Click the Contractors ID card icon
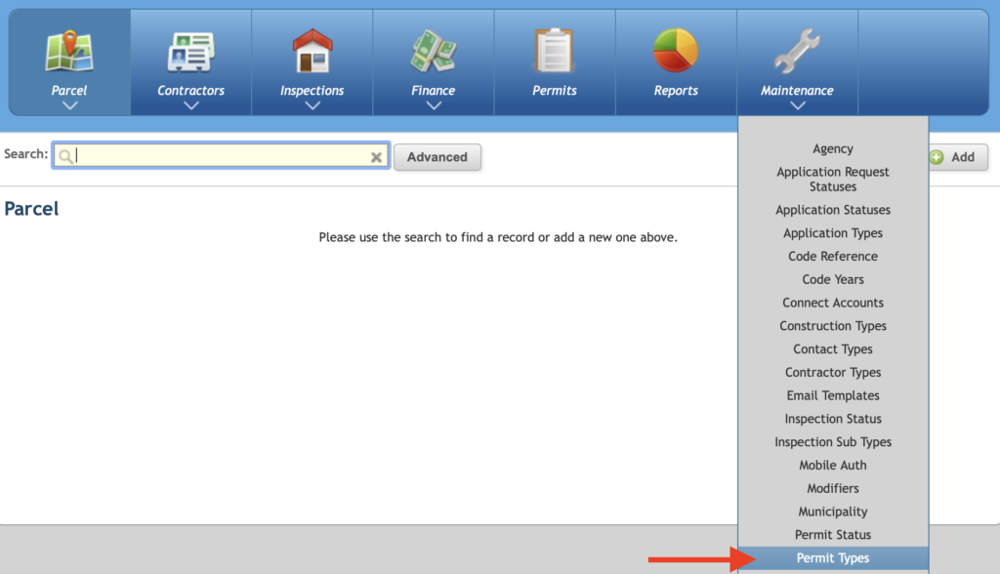 point(190,53)
